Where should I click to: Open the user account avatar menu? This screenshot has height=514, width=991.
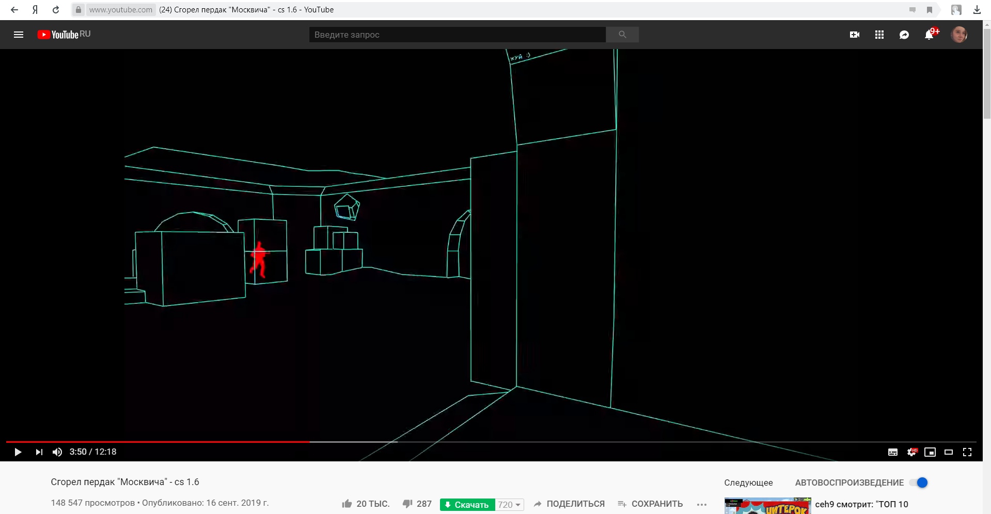click(x=958, y=35)
